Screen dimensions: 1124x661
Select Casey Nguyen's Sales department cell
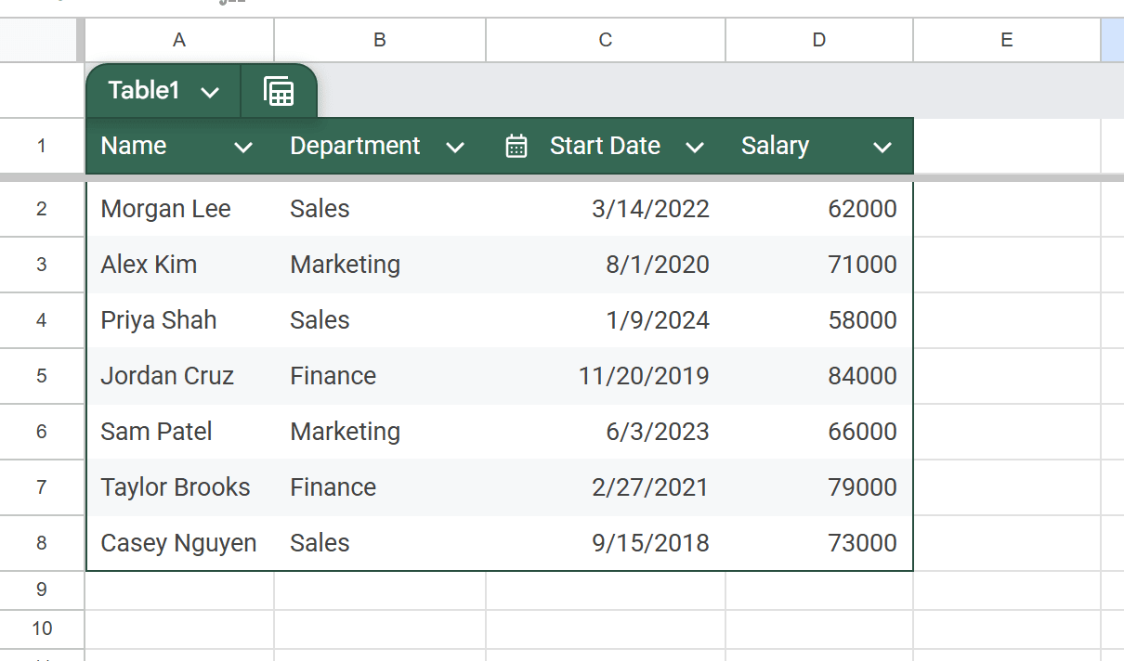tap(380, 543)
